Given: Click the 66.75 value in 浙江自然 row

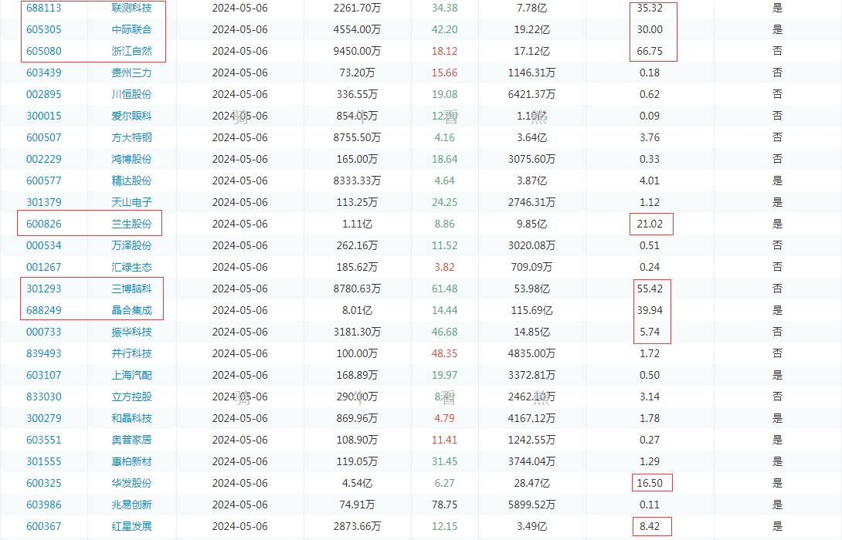Looking at the screenshot, I should (x=650, y=52).
